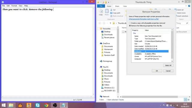Open Windows Start button
The width and height of the screenshot is (192, 108).
[x=4, y=105]
